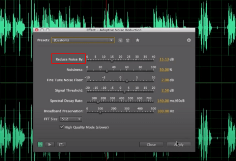Open the Presets dropdown
Viewport: 236px width, 161px height.
83,40
